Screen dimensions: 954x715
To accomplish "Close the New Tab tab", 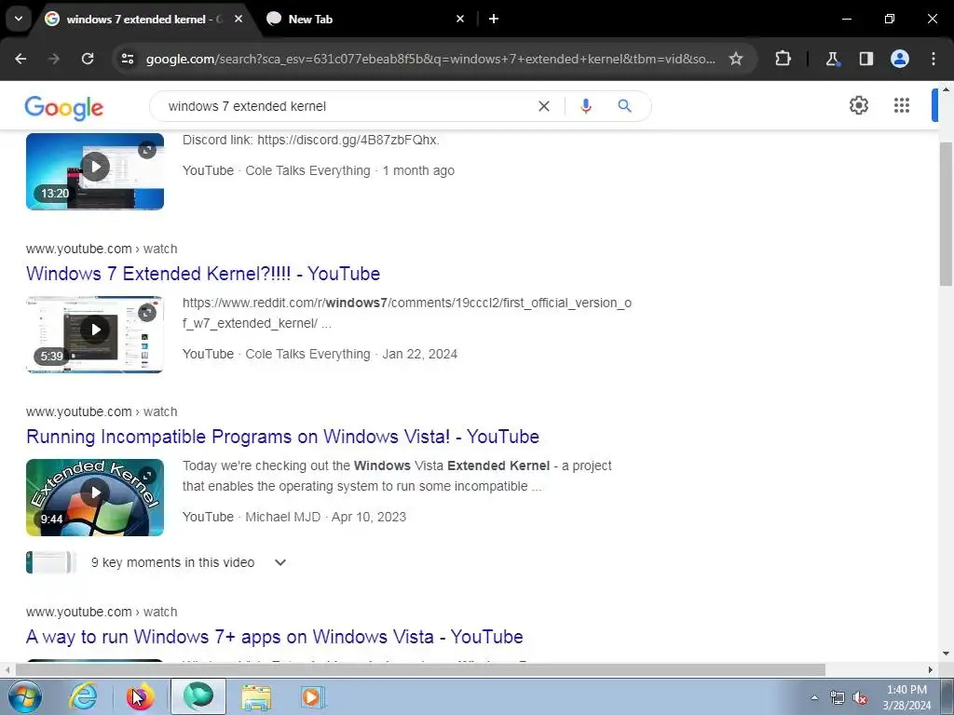I will tap(460, 19).
